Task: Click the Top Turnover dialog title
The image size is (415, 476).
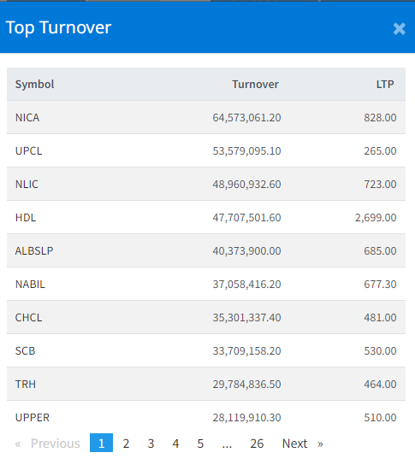Action: point(58,28)
